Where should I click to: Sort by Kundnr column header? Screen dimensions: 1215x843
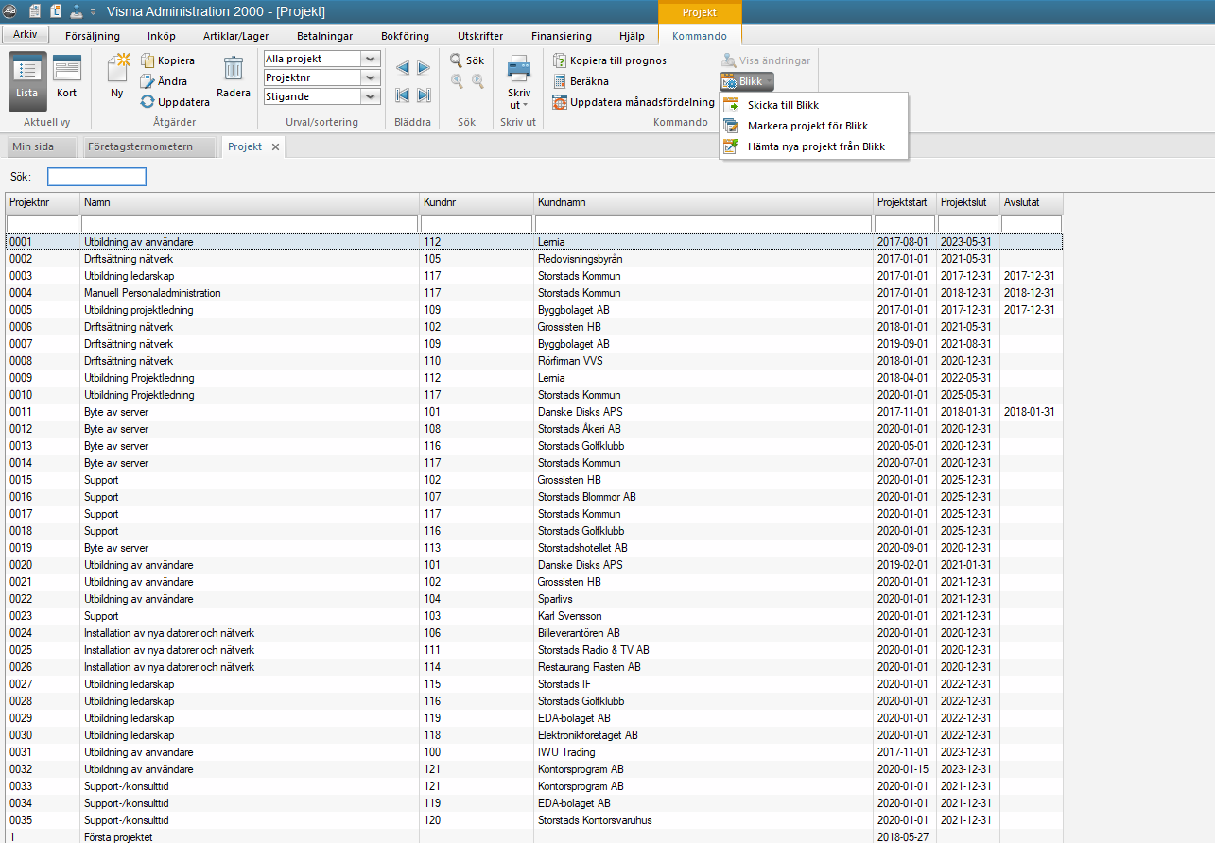click(x=477, y=202)
